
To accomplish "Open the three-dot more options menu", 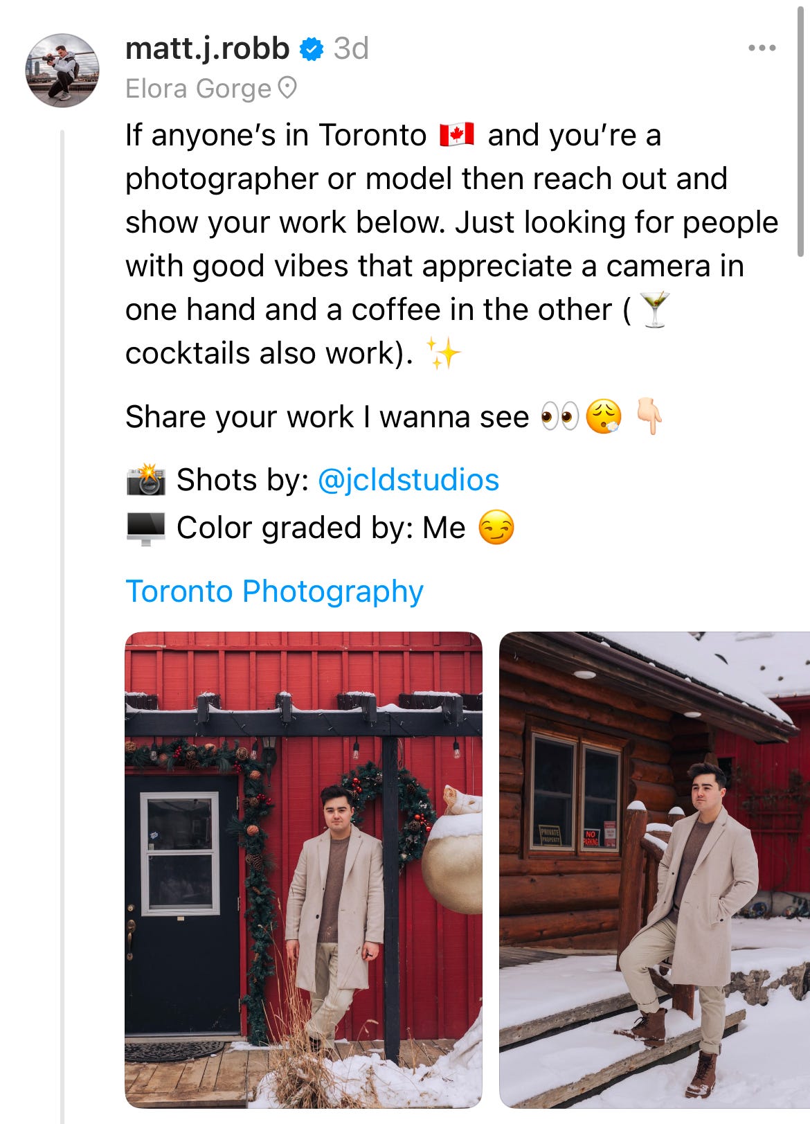I will tap(762, 48).
